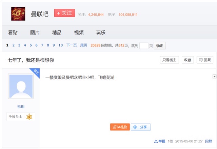
Task: Open the poster's avatar thumbnail
Action: (21, 86)
